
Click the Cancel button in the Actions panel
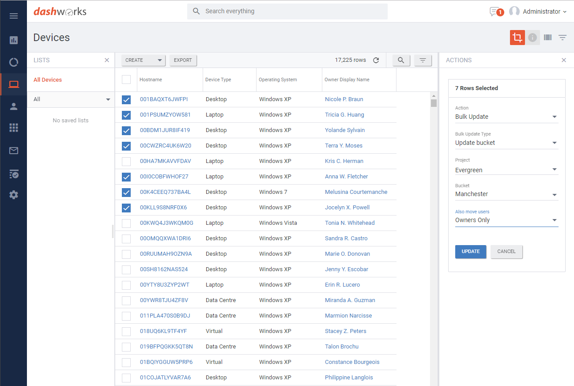[x=506, y=252]
